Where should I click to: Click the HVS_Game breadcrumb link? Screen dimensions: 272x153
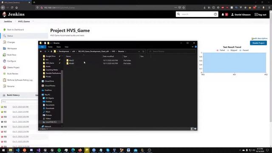click(x=24, y=22)
